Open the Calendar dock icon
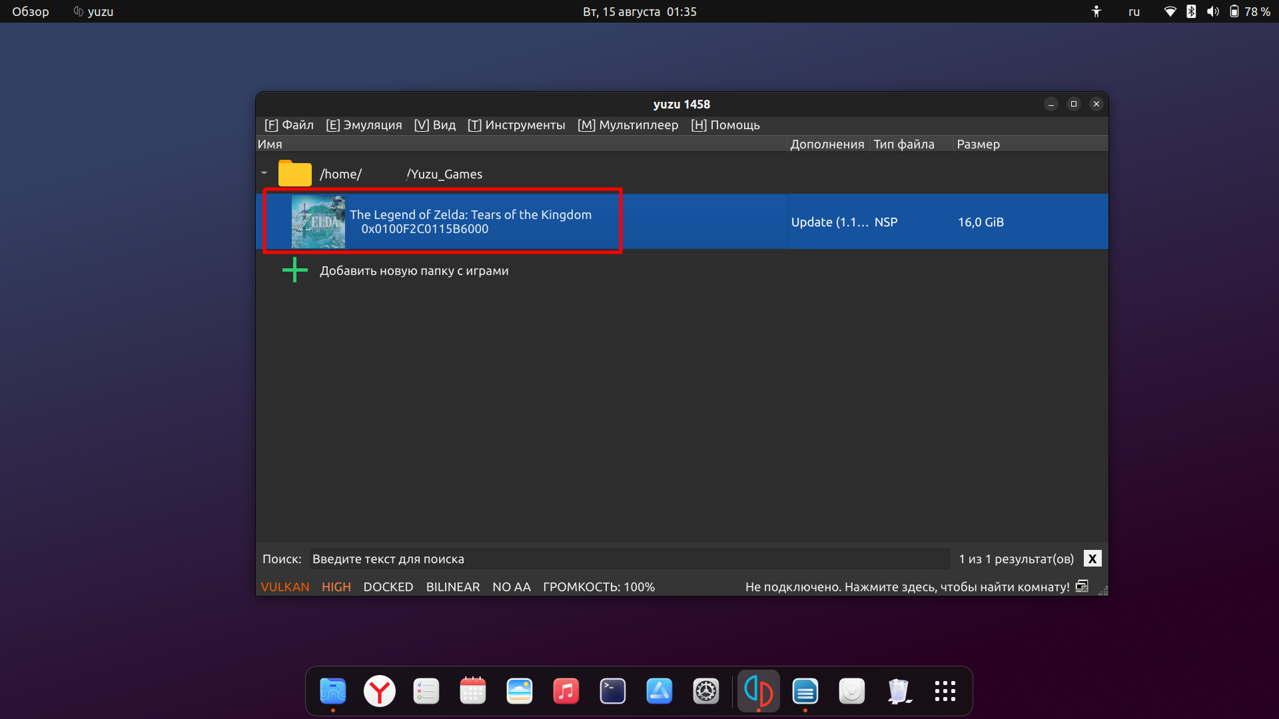This screenshot has height=719, width=1279. [x=473, y=691]
